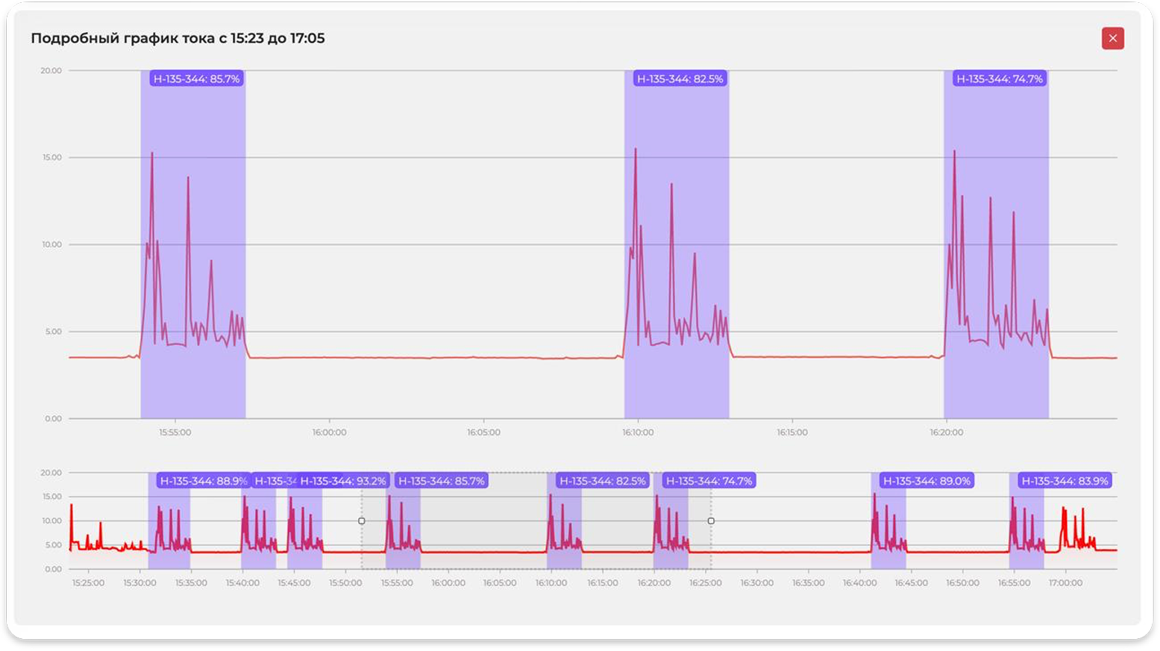The image size is (1160, 651).
Task: Select the H-135-344: 89.0% overview label
Action: [927, 482]
